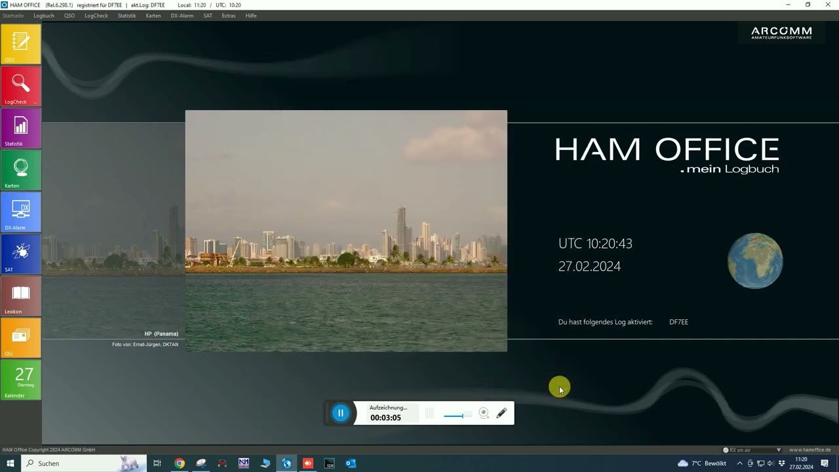The image size is (839, 472).
Task: Grab the recorder widget drag handle
Action: [x=429, y=413]
